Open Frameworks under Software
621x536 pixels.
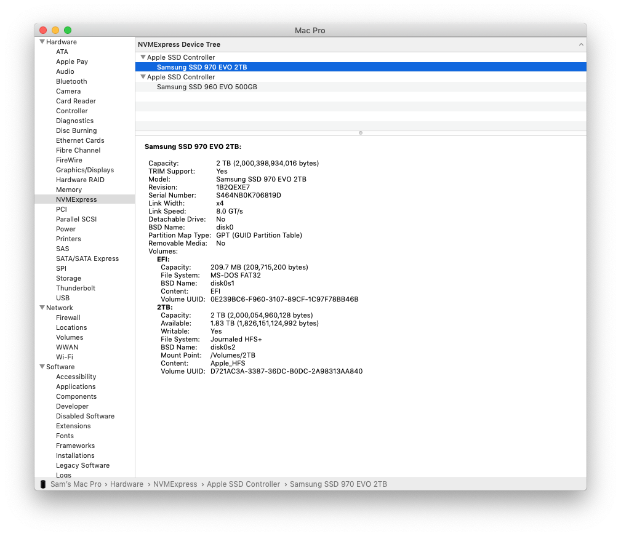click(75, 446)
